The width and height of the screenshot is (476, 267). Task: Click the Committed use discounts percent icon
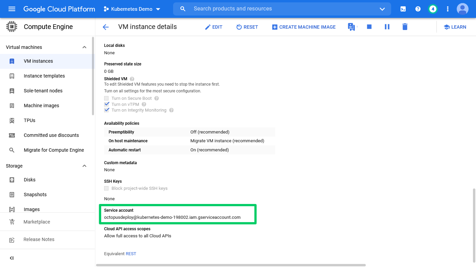[12, 135]
